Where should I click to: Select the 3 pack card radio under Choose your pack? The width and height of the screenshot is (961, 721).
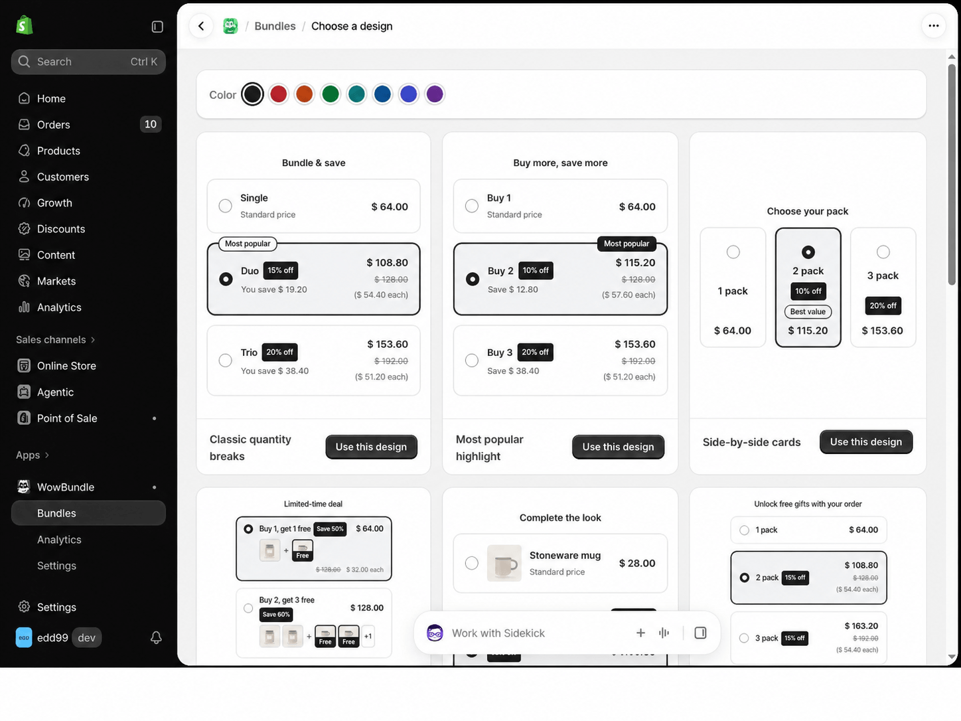(x=883, y=252)
